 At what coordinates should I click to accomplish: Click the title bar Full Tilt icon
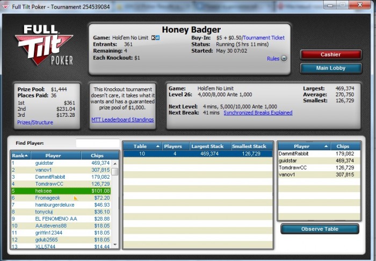coord(5,7)
